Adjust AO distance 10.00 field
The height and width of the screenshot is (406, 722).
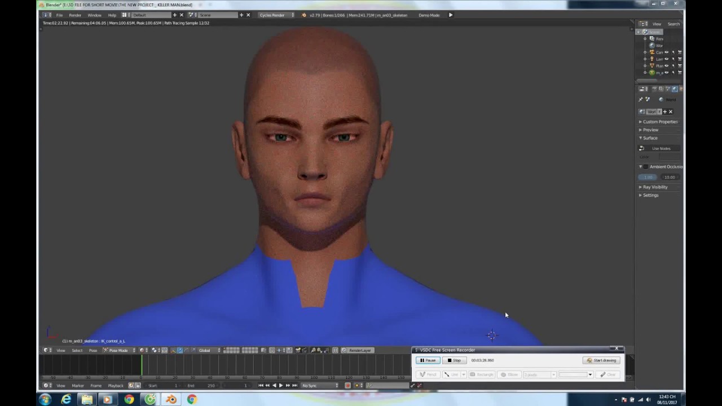(670, 177)
